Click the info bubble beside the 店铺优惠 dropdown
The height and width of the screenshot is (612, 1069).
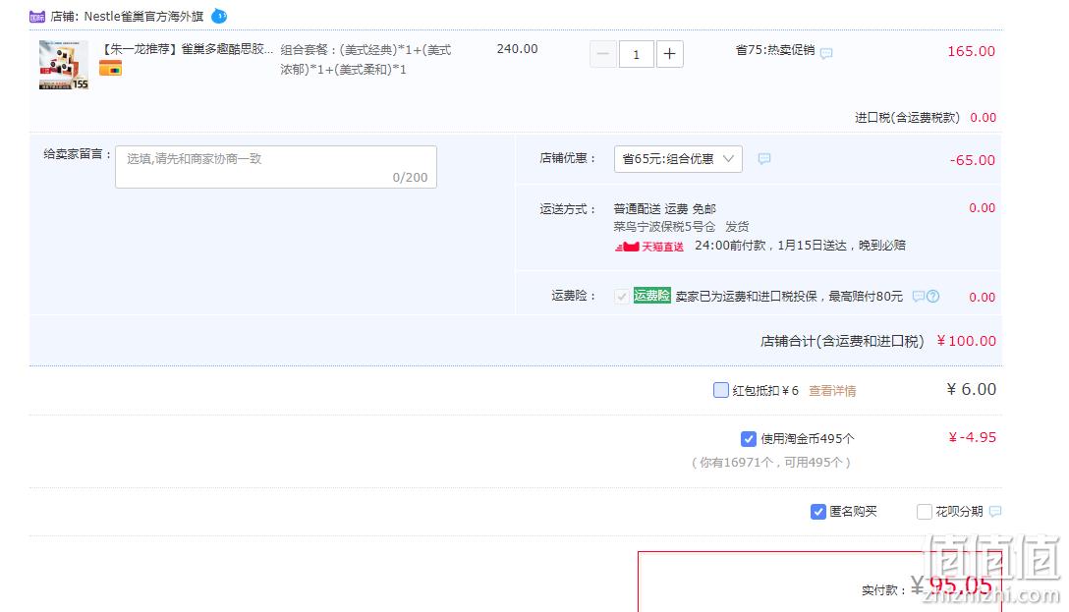764,159
